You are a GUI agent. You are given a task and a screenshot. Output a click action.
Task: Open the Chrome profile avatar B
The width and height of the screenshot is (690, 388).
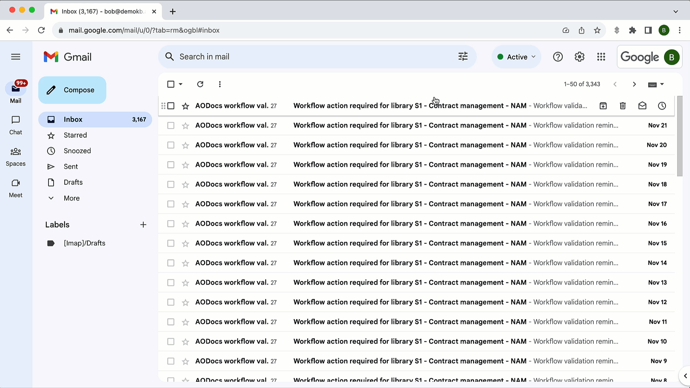coord(664,30)
